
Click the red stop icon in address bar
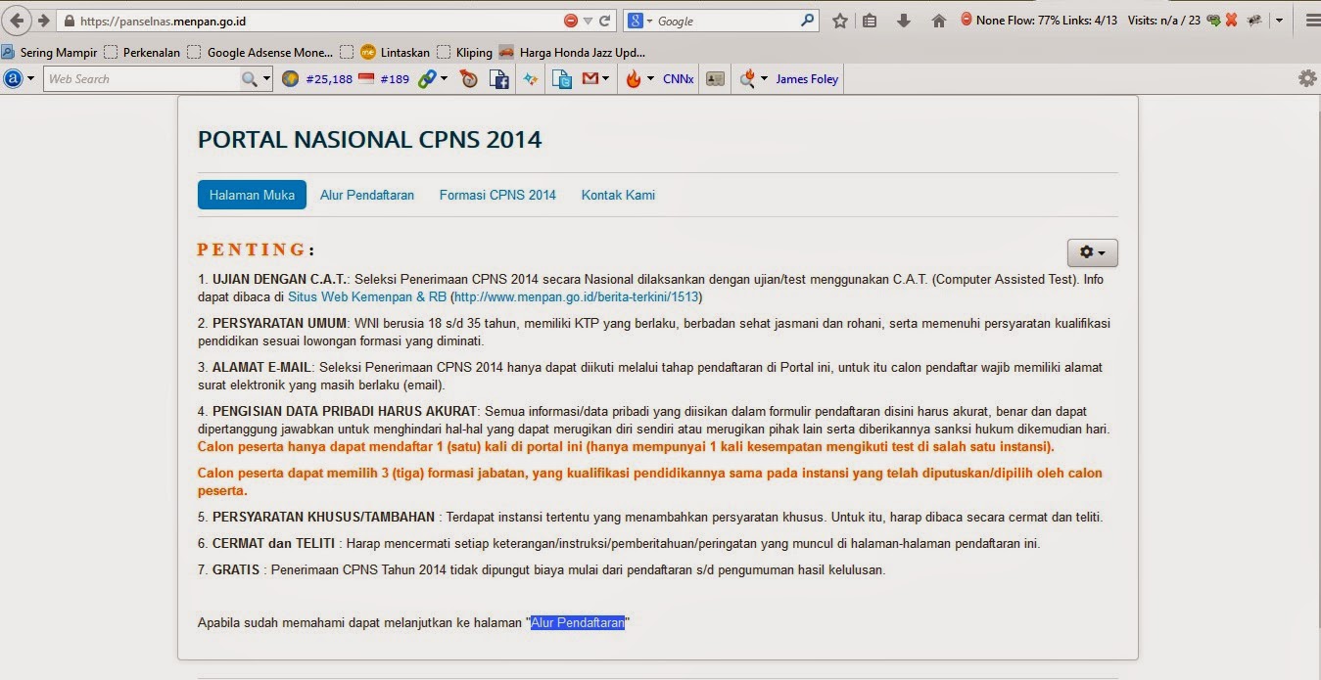571,21
